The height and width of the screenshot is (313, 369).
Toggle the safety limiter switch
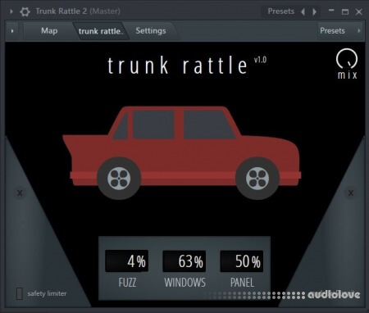[x=19, y=293]
